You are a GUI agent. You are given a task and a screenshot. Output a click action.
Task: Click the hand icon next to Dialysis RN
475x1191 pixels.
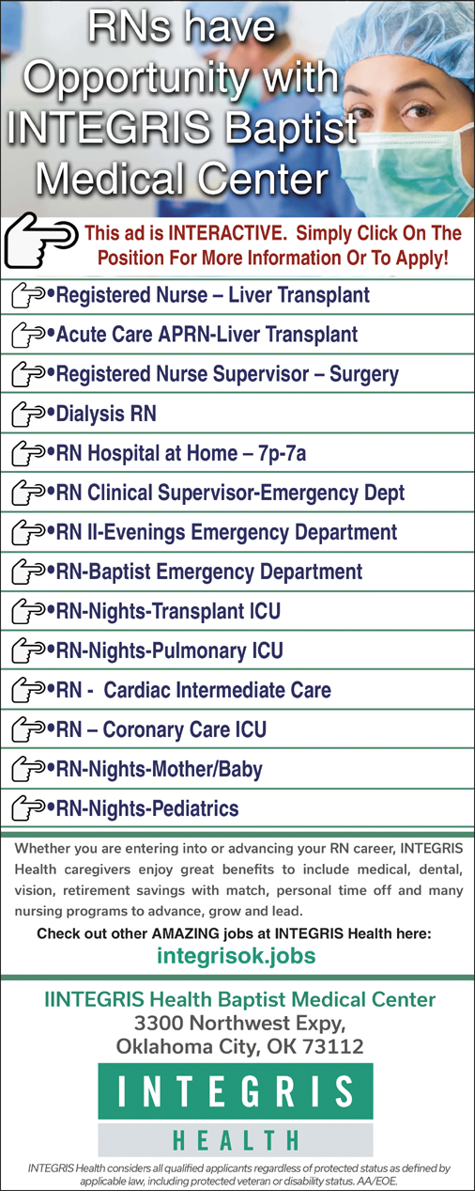pos(28,414)
